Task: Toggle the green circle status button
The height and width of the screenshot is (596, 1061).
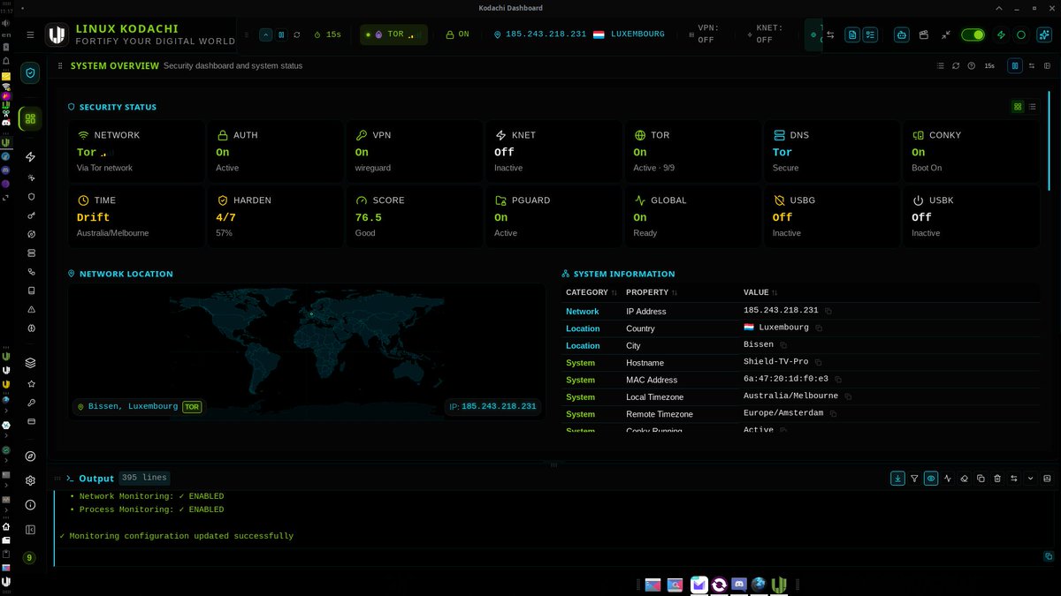Action: tap(1021, 34)
